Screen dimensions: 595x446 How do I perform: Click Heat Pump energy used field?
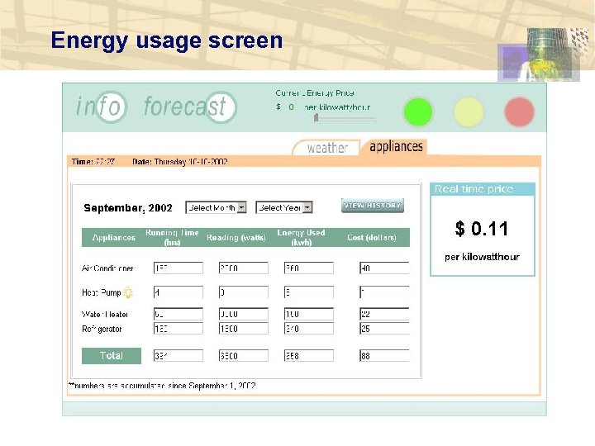(x=309, y=292)
